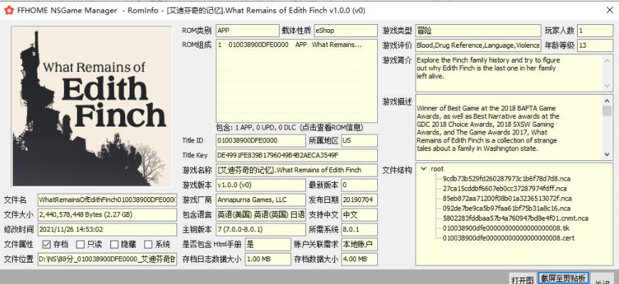The height and width of the screenshot is (284, 619).
Task: Close the RomInfo window
Action: coord(609,10)
